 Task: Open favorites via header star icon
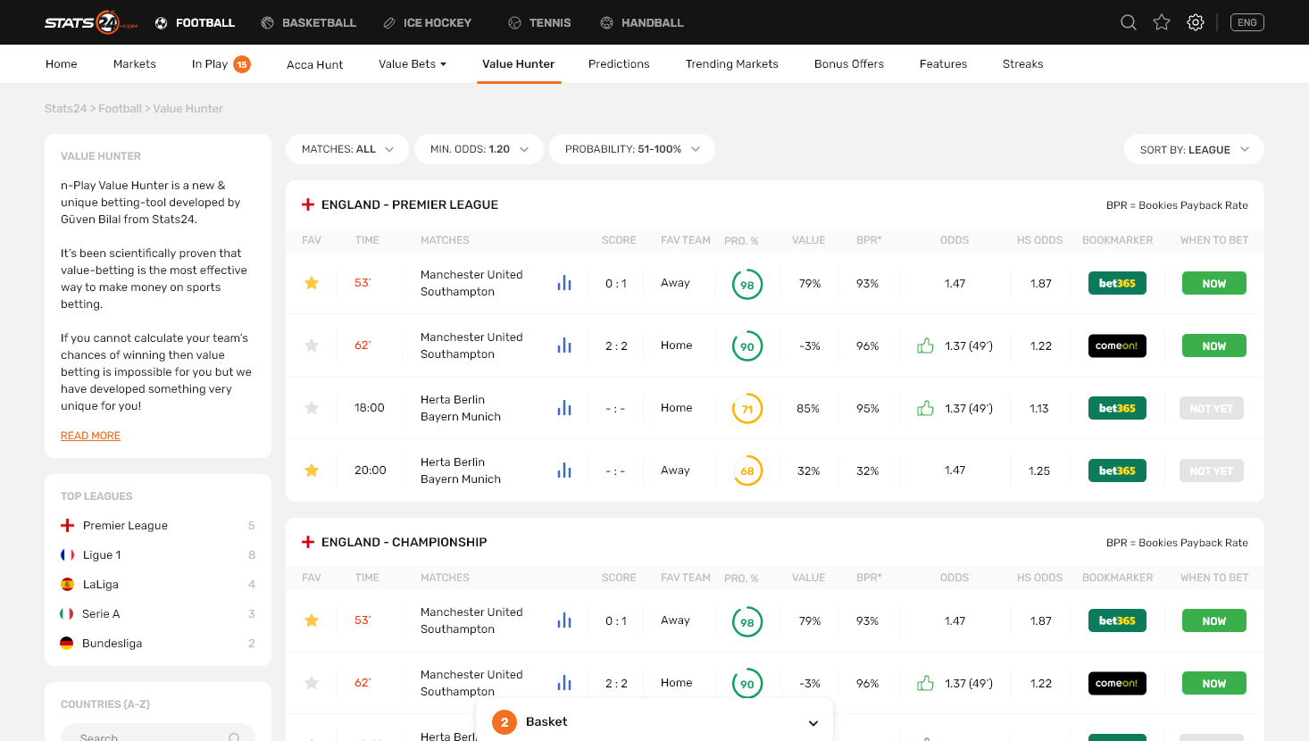(x=1162, y=22)
